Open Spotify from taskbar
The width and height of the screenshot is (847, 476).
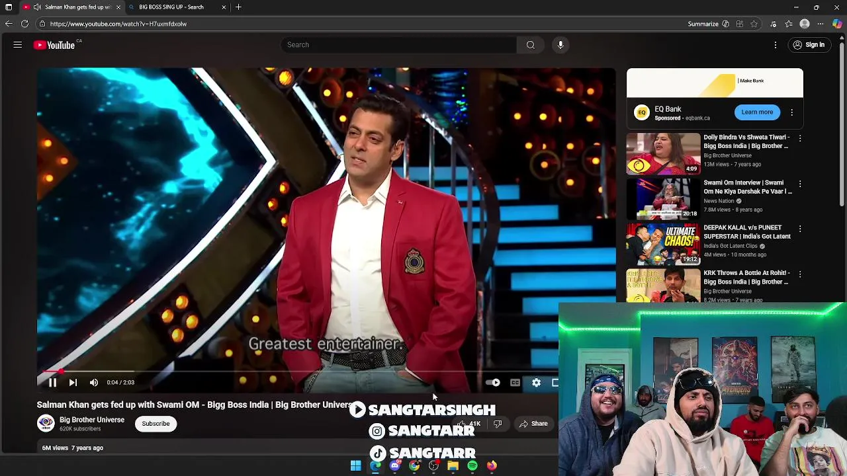(472, 466)
